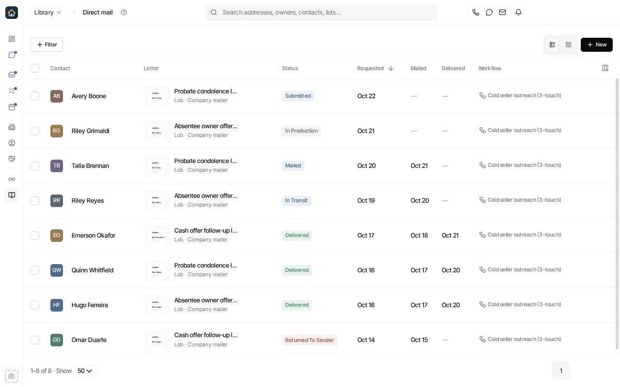The height and width of the screenshot is (387, 620).
Task: Click the message bubble icon in top bar
Action: pyautogui.click(x=489, y=13)
